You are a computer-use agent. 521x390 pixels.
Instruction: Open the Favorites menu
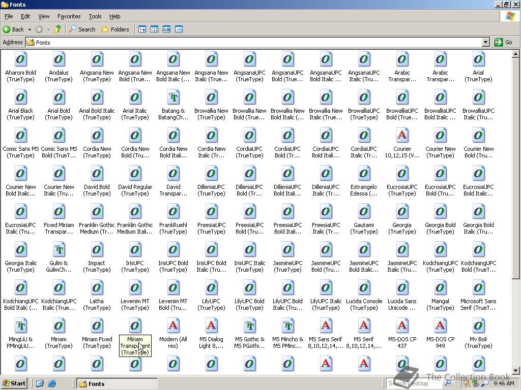tap(69, 16)
